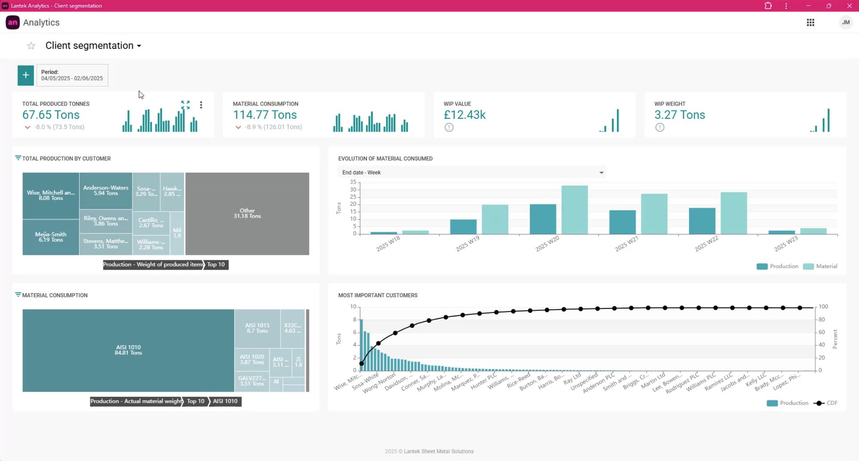859x461 pixels.
Task: Select the X33C 4.63 material tile
Action: click(x=293, y=328)
